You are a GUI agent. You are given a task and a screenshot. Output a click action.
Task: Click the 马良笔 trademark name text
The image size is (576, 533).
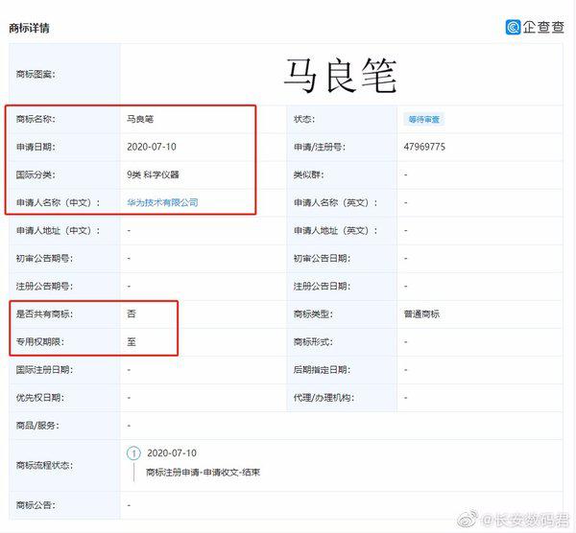coord(140,119)
